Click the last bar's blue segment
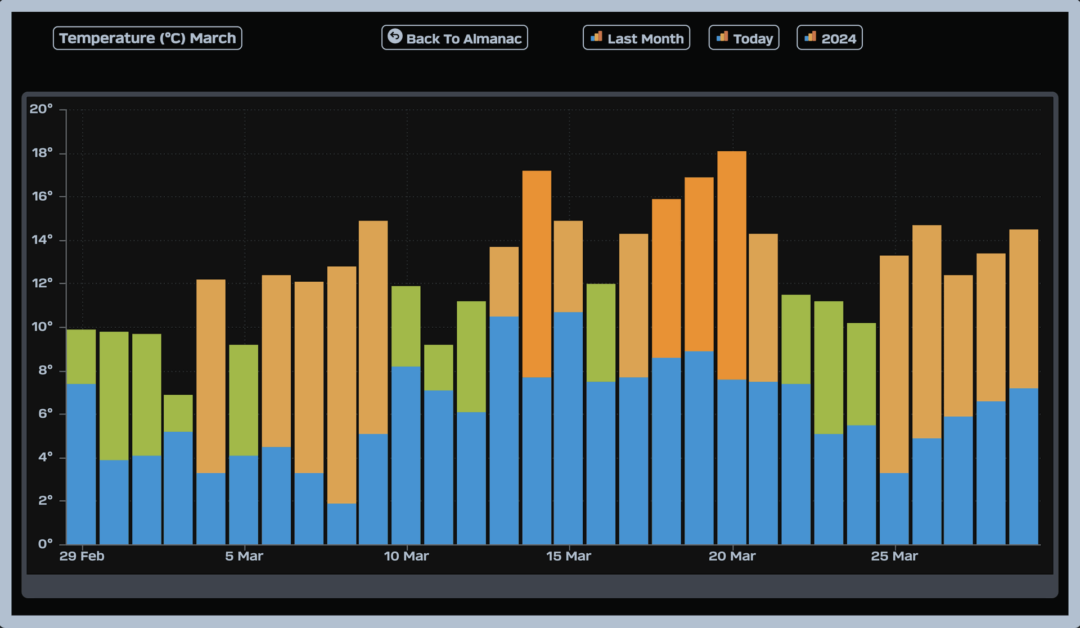1080x628 pixels. [x=1023, y=466]
